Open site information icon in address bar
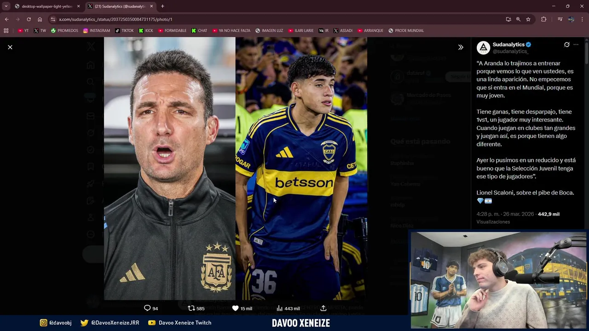Viewport: 589px width, 331px height. point(53,19)
